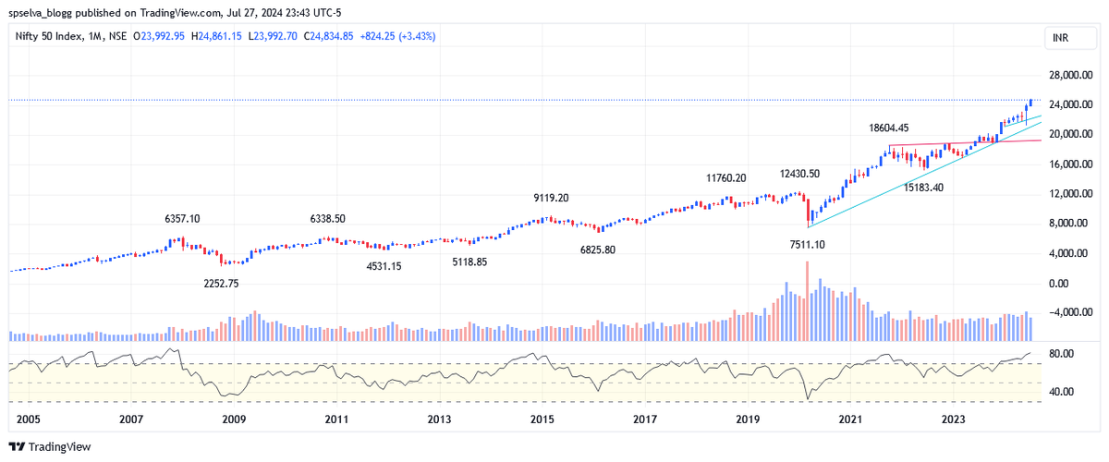Click the 11760.20 high annotation
The width and height of the screenshot is (1109, 462).
point(726,177)
